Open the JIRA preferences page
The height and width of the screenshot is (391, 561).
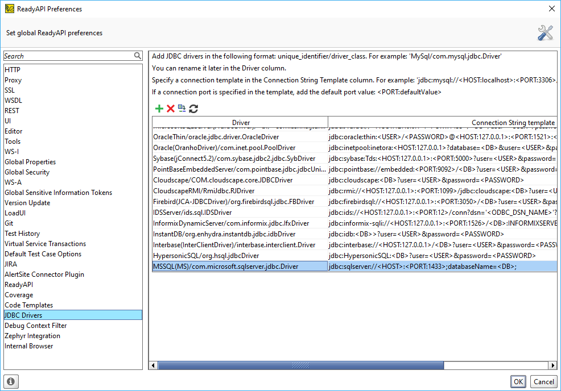(73, 264)
